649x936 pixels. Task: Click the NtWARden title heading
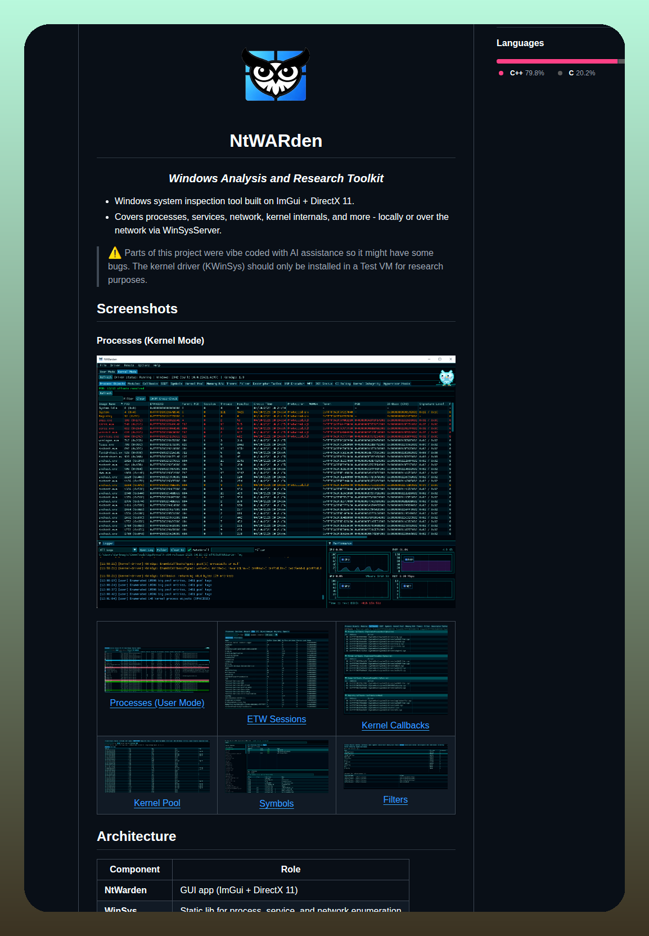pyautogui.click(x=276, y=141)
